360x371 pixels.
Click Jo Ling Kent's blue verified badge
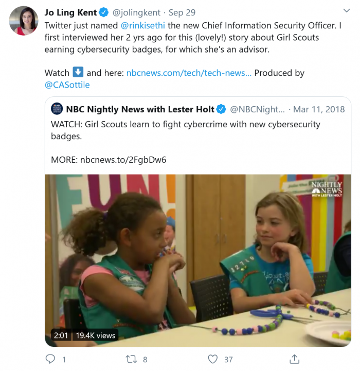(x=103, y=12)
